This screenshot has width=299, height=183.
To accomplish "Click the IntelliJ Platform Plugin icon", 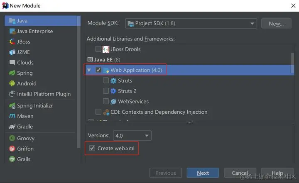I will click(12, 94).
